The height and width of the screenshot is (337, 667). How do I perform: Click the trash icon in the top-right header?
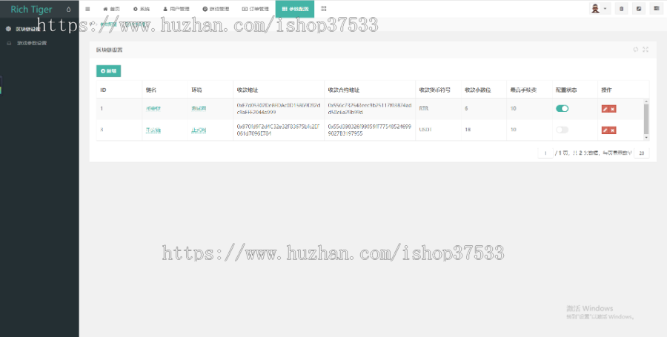pyautogui.click(x=622, y=8)
